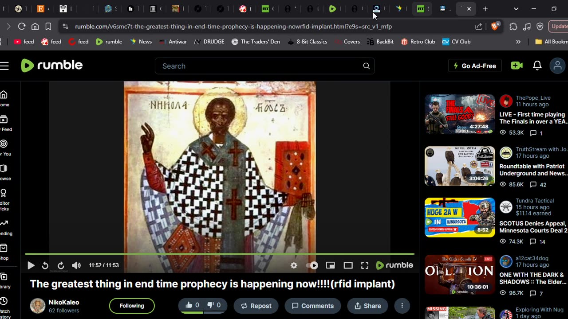
Task: Open NikoKaleo channel link
Action: pos(64,302)
